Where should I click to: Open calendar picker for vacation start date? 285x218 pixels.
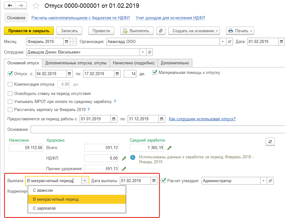click(69, 74)
